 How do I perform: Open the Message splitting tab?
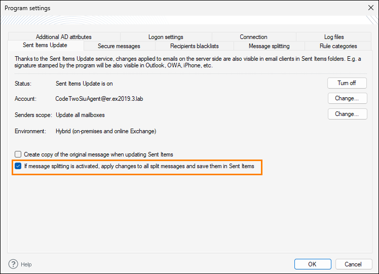269,46
